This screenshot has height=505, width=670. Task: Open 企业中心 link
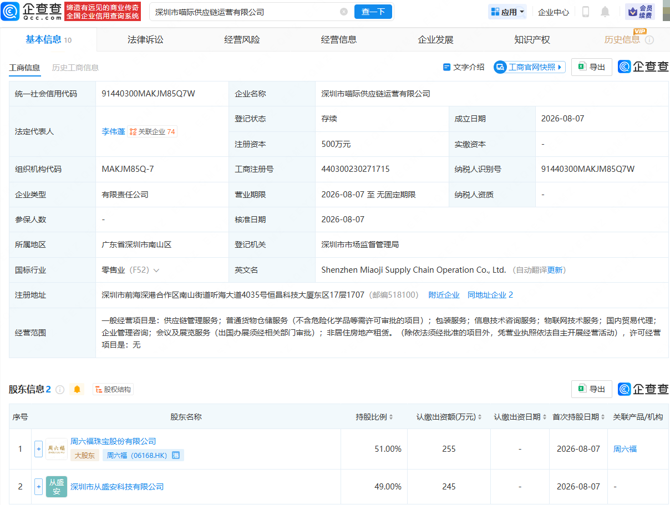(554, 12)
